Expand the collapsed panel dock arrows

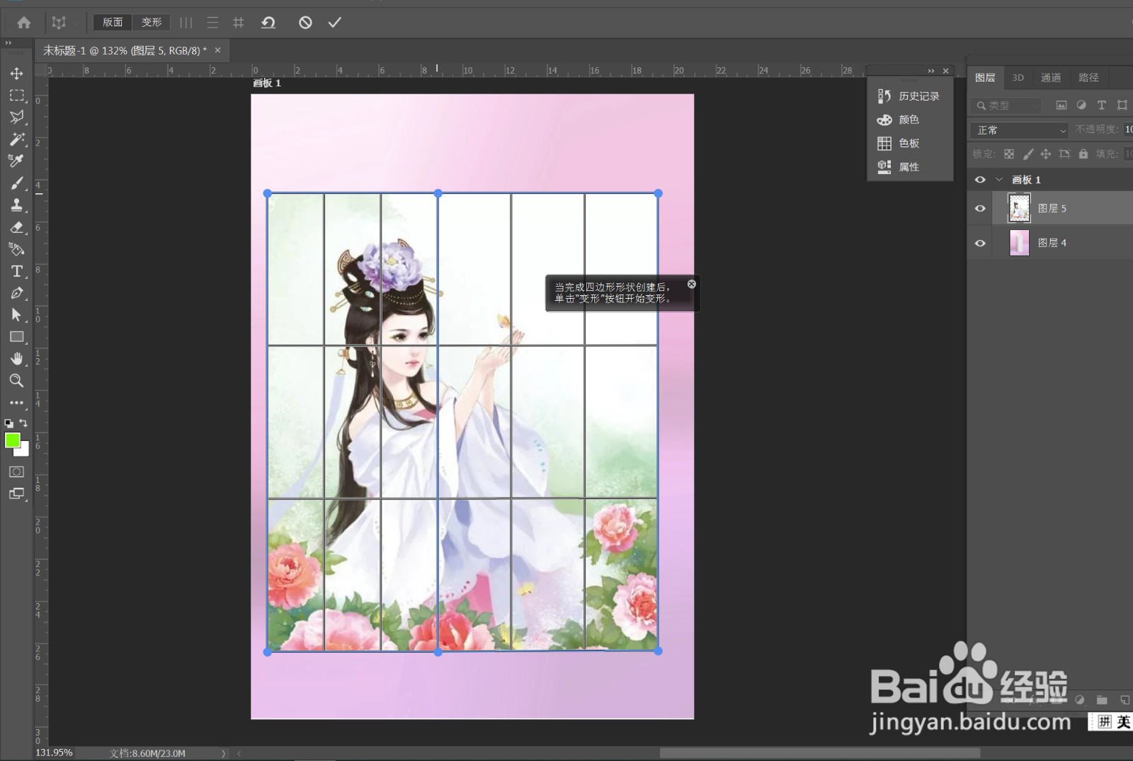pos(931,71)
